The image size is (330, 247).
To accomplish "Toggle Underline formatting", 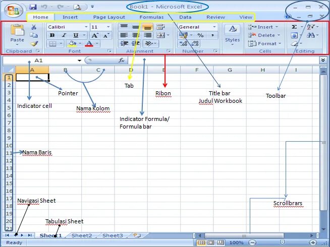I will point(76,35).
